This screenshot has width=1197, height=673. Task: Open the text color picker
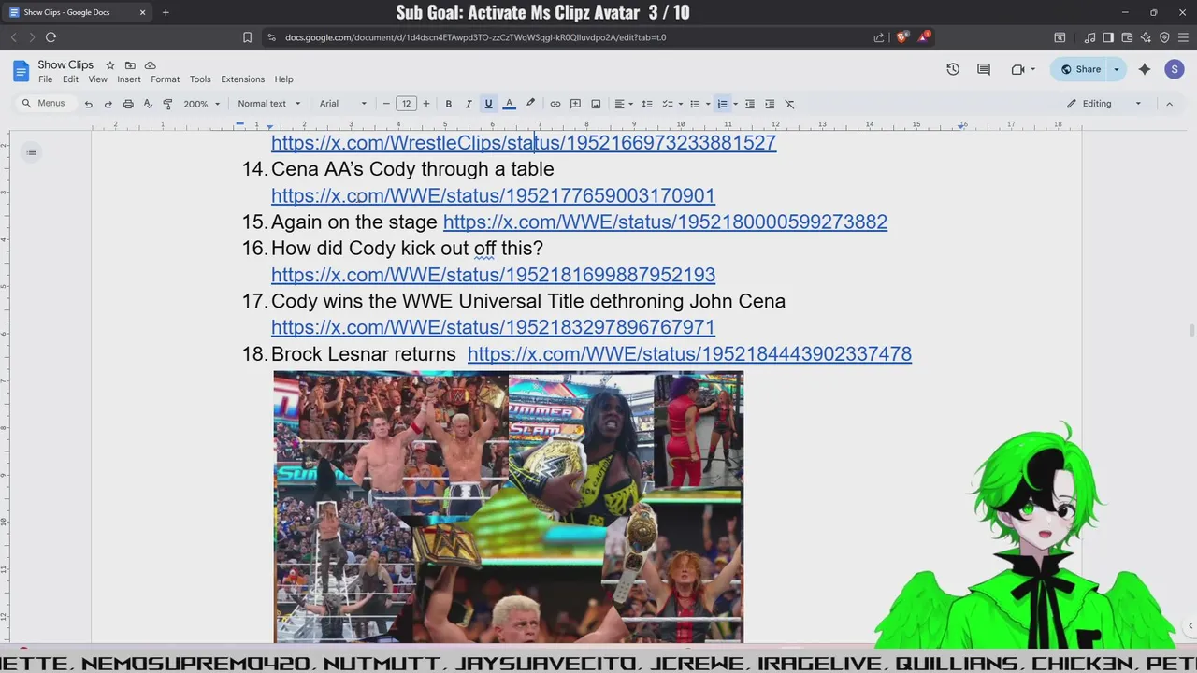[509, 104]
